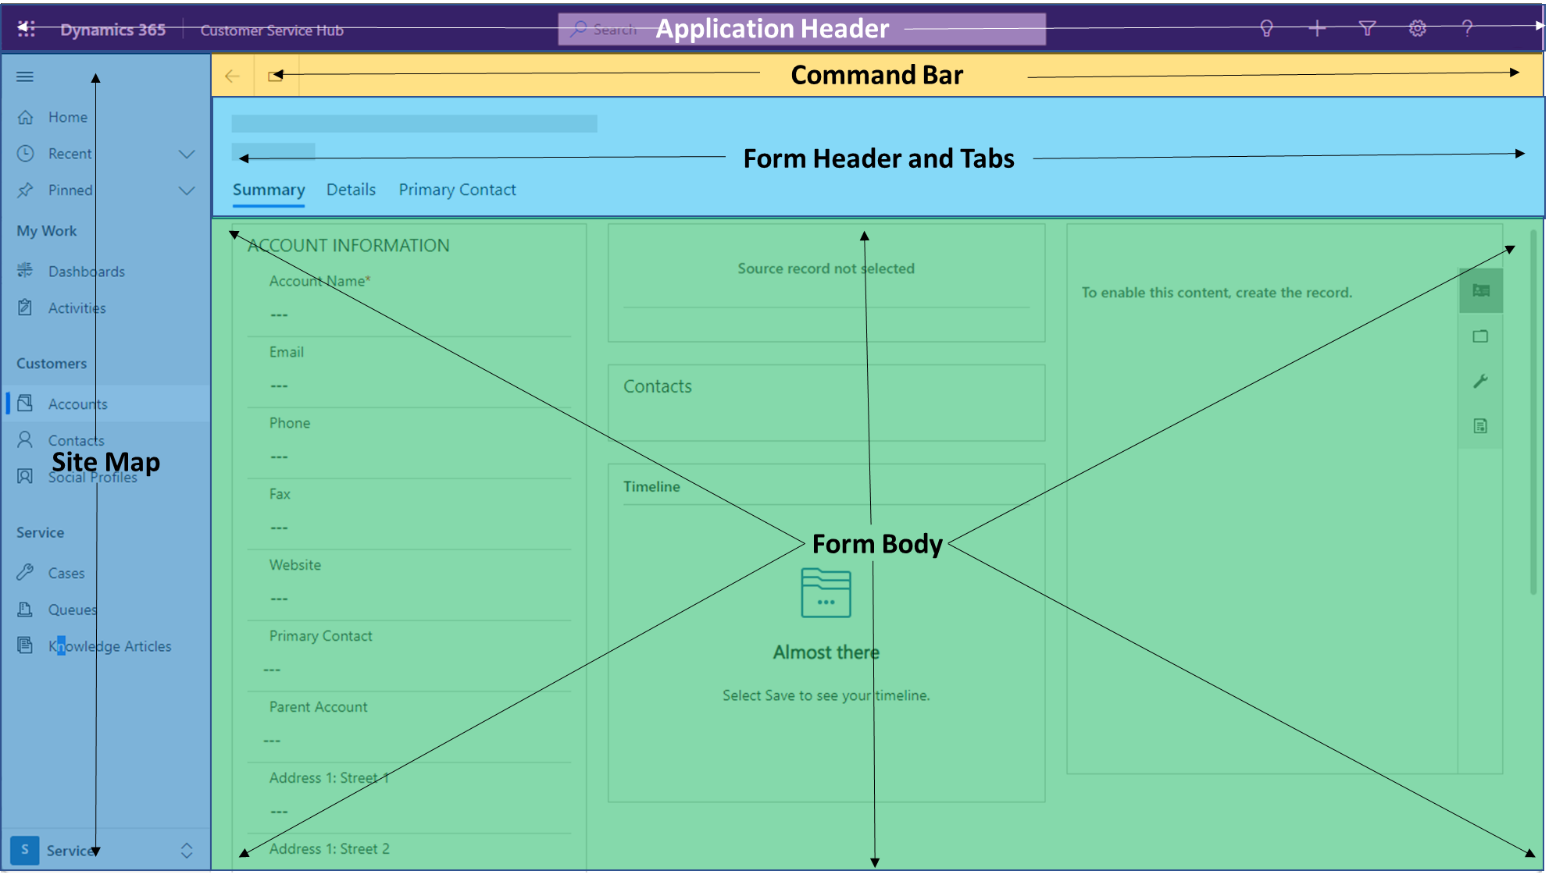Click the Account Name input field
Image resolution: width=1556 pixels, height=878 pixels.
[x=417, y=314]
